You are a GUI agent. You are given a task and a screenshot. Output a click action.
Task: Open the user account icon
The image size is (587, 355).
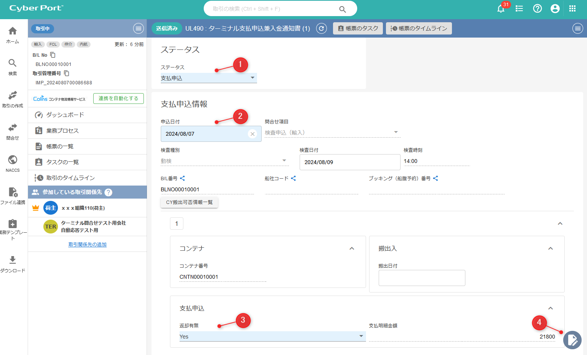tap(555, 8)
